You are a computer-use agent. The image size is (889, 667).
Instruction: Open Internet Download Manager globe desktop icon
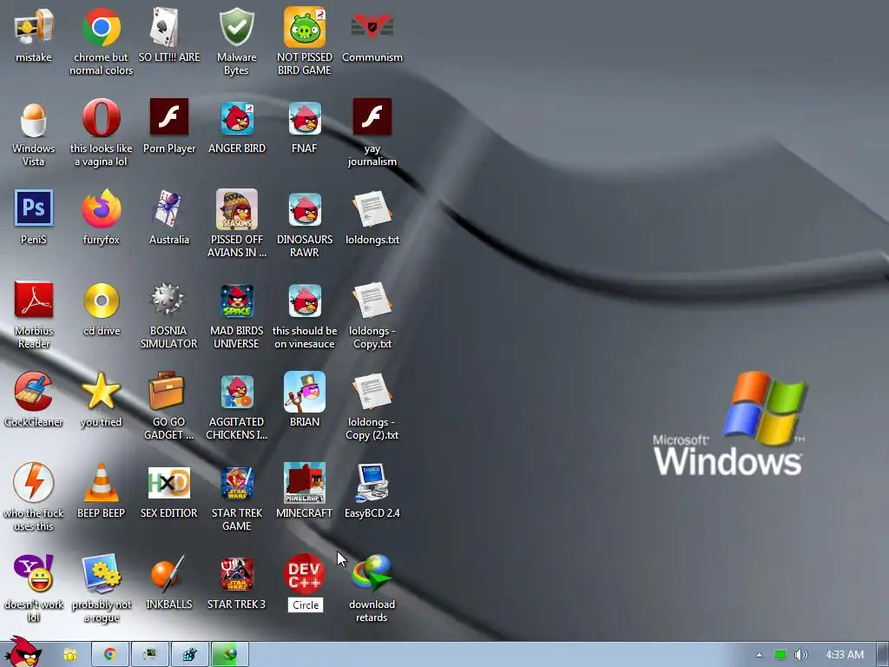pyautogui.click(x=372, y=574)
